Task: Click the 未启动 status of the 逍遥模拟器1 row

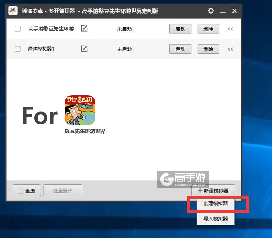Action: 124,49
